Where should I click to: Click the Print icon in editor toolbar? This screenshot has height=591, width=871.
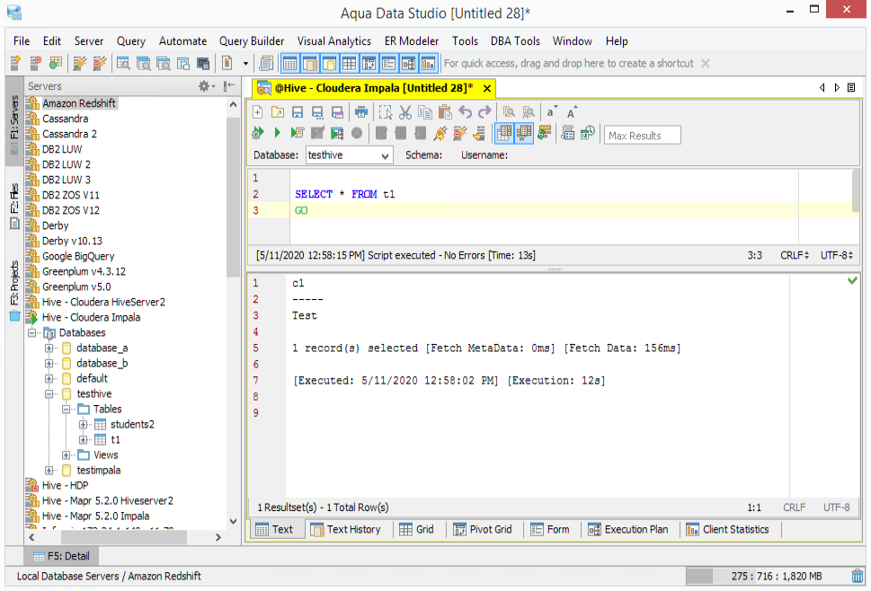pyautogui.click(x=361, y=112)
